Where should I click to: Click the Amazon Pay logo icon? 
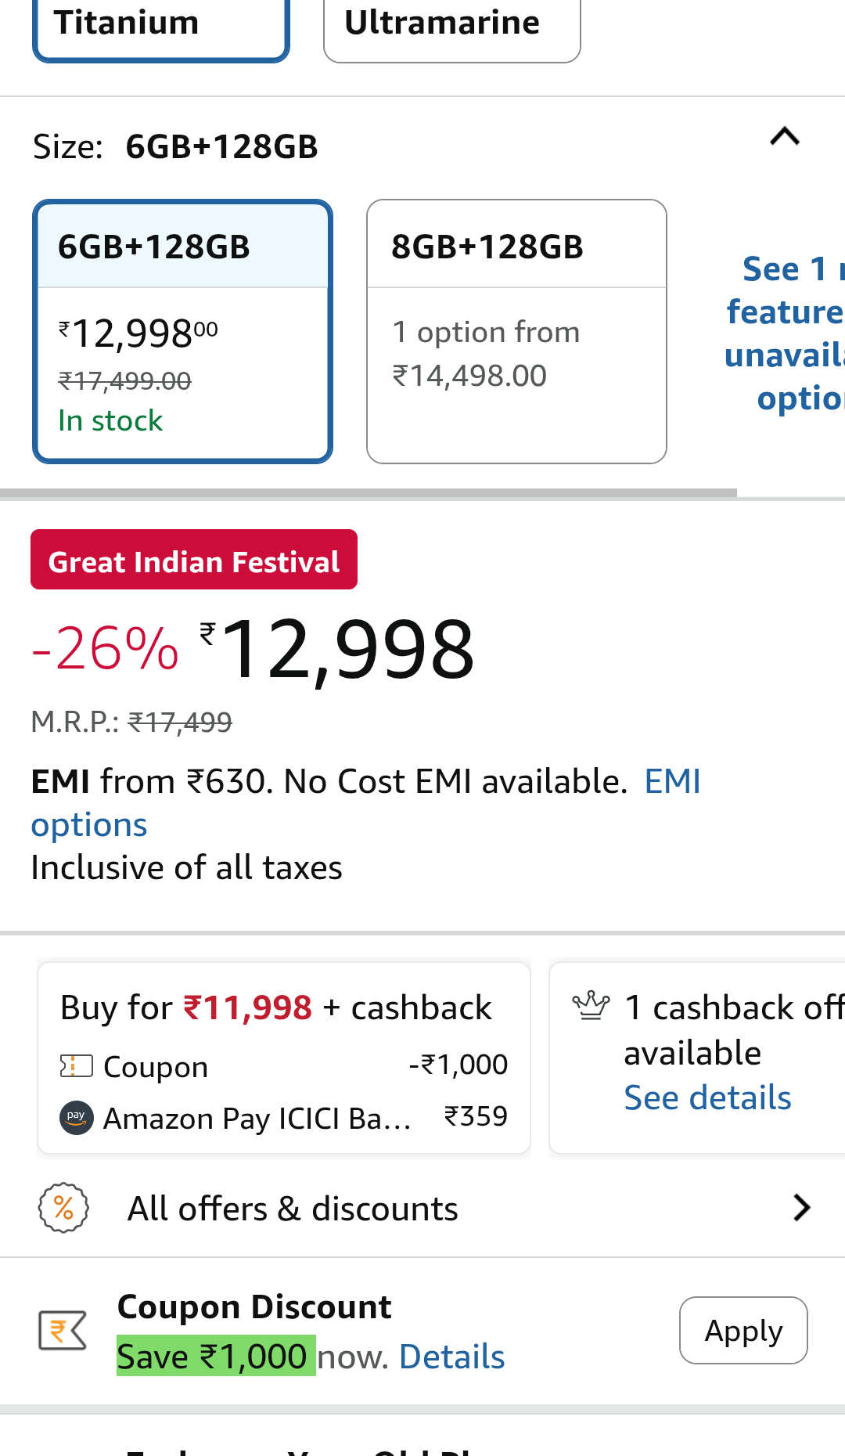[x=76, y=1117]
